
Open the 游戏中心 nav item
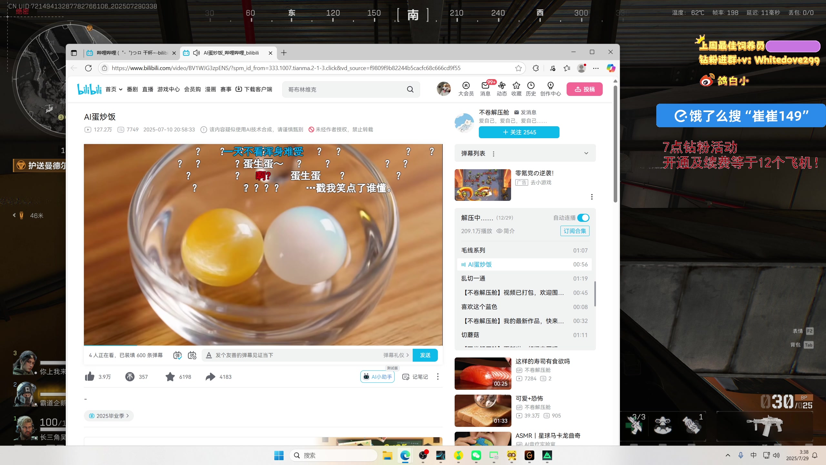point(168,89)
